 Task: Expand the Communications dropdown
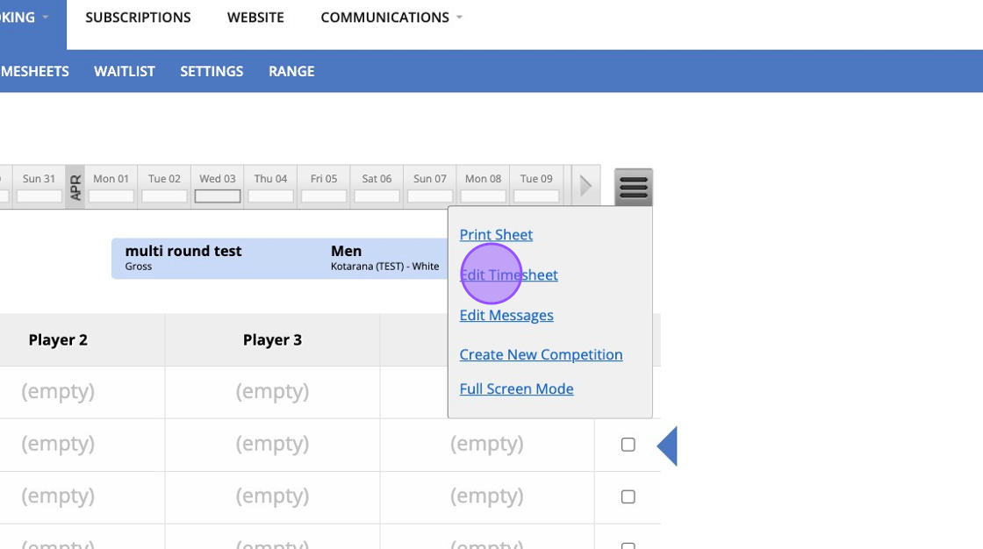click(x=391, y=18)
